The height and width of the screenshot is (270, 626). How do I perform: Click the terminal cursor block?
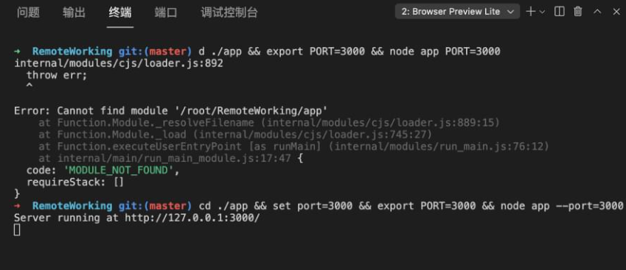[17, 230]
